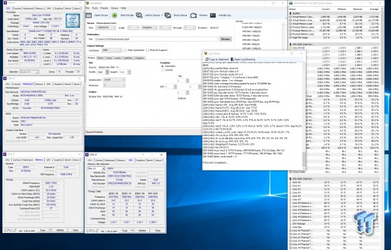The image size is (391, 250).
Task: Open the Anamorphic dropdown
Action: (x=114, y=80)
